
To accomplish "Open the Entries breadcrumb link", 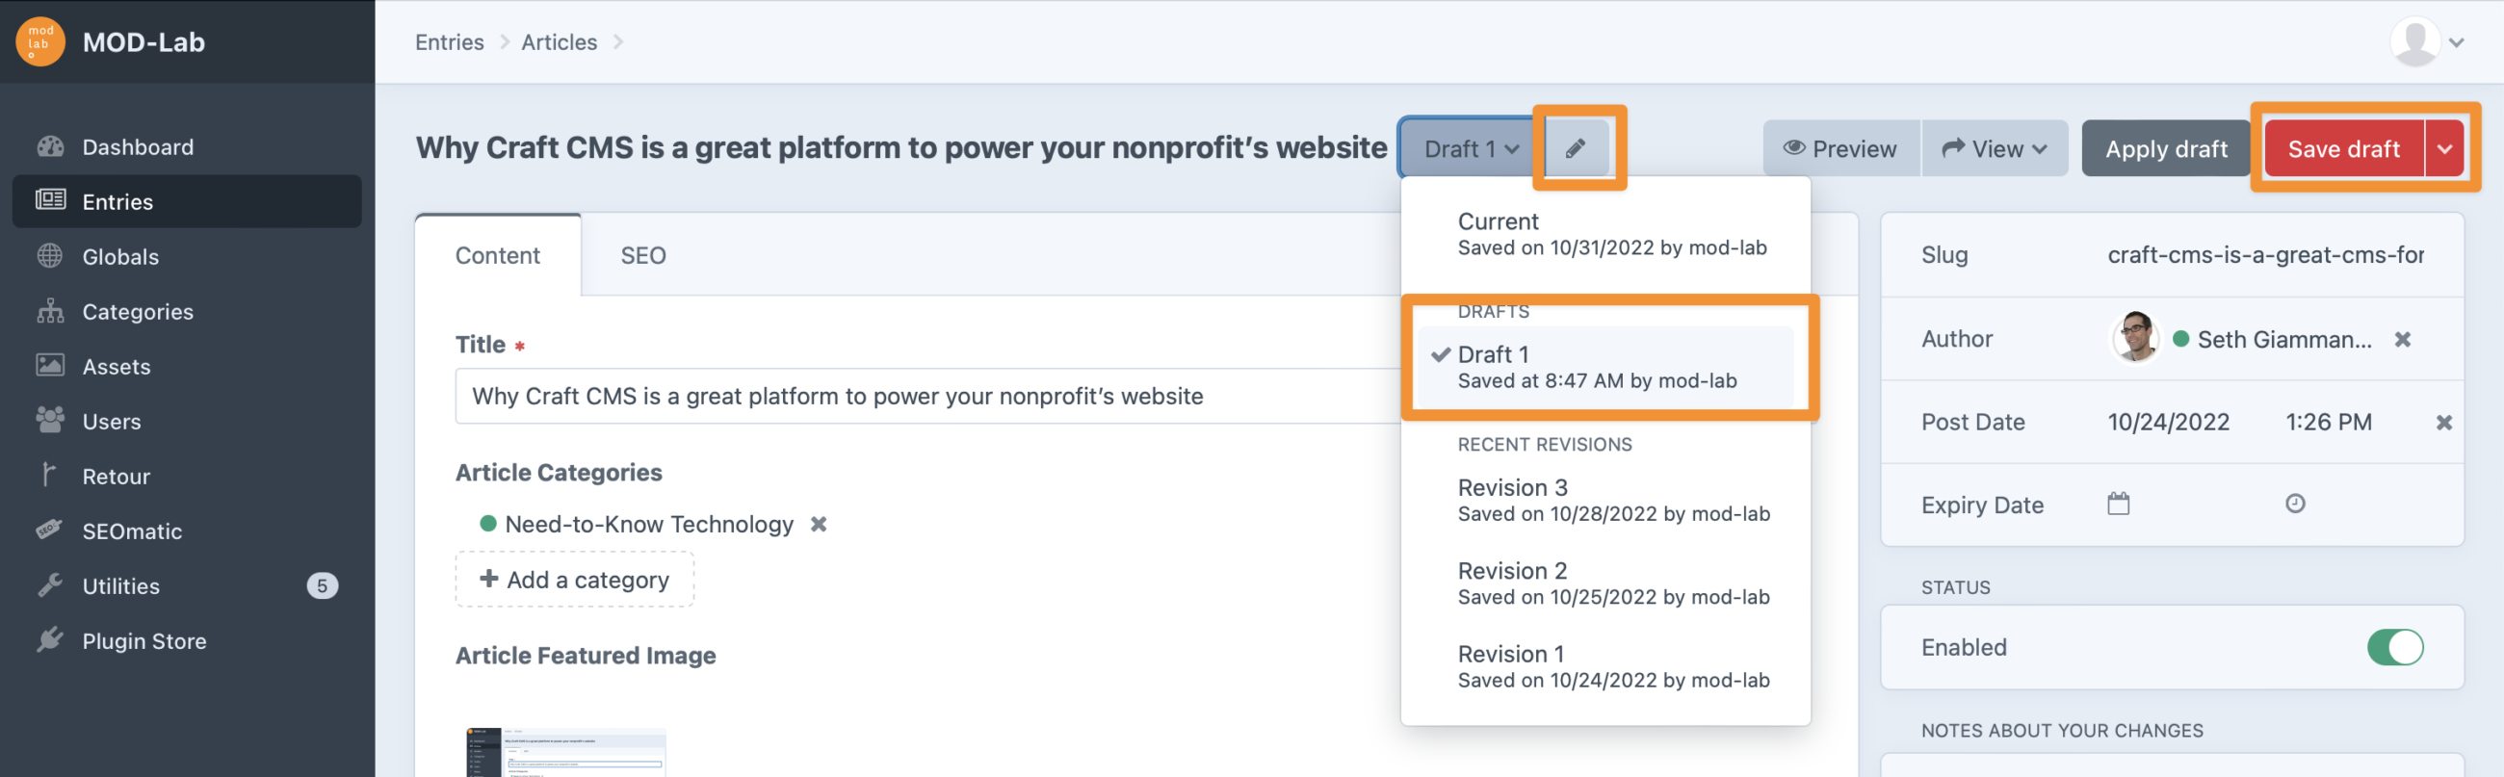I will (449, 41).
